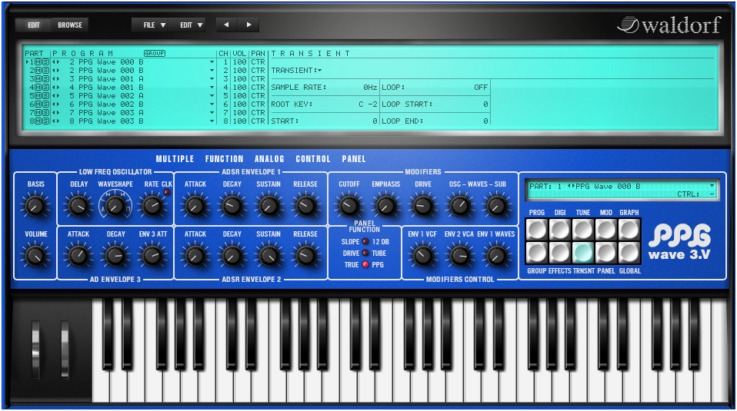
Task: Select the lit TRNSNT page button
Action: click(583, 253)
